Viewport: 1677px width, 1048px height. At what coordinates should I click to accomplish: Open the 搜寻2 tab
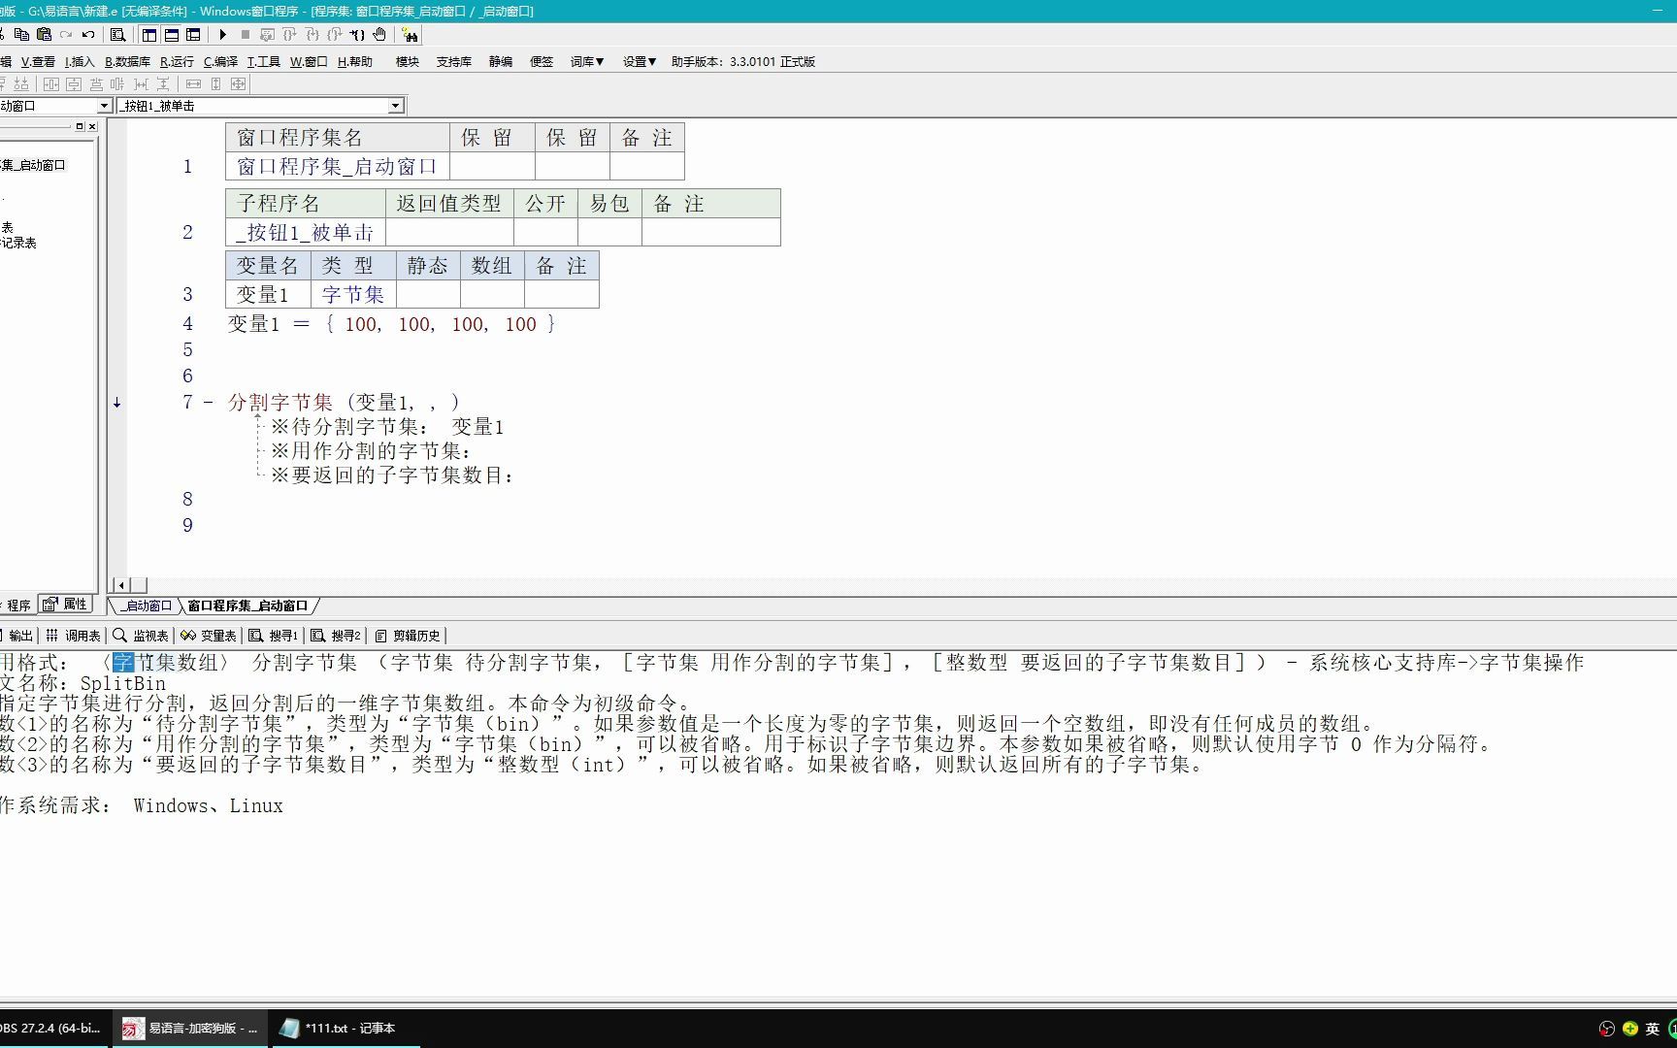pos(336,636)
